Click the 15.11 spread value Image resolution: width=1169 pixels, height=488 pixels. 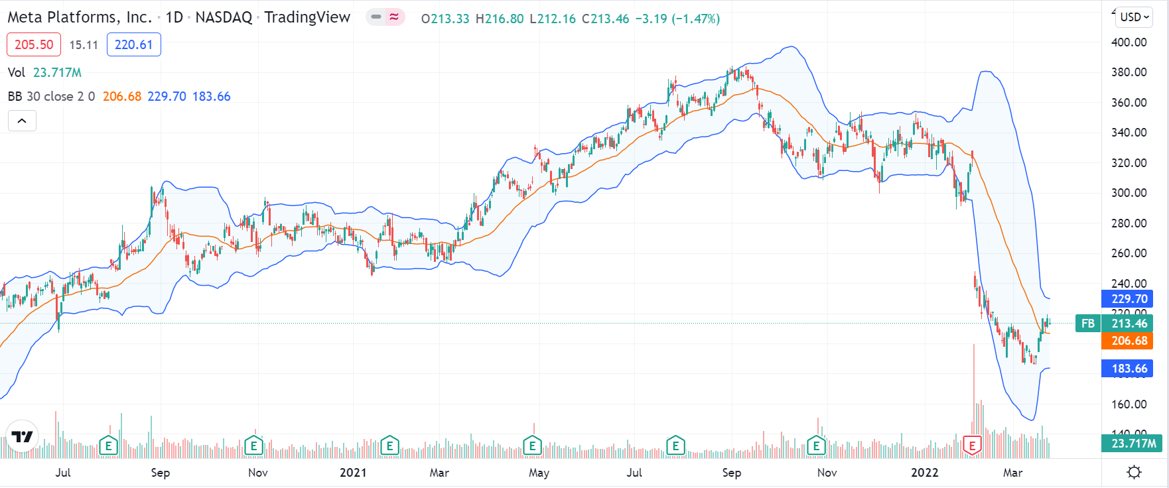pyautogui.click(x=84, y=45)
